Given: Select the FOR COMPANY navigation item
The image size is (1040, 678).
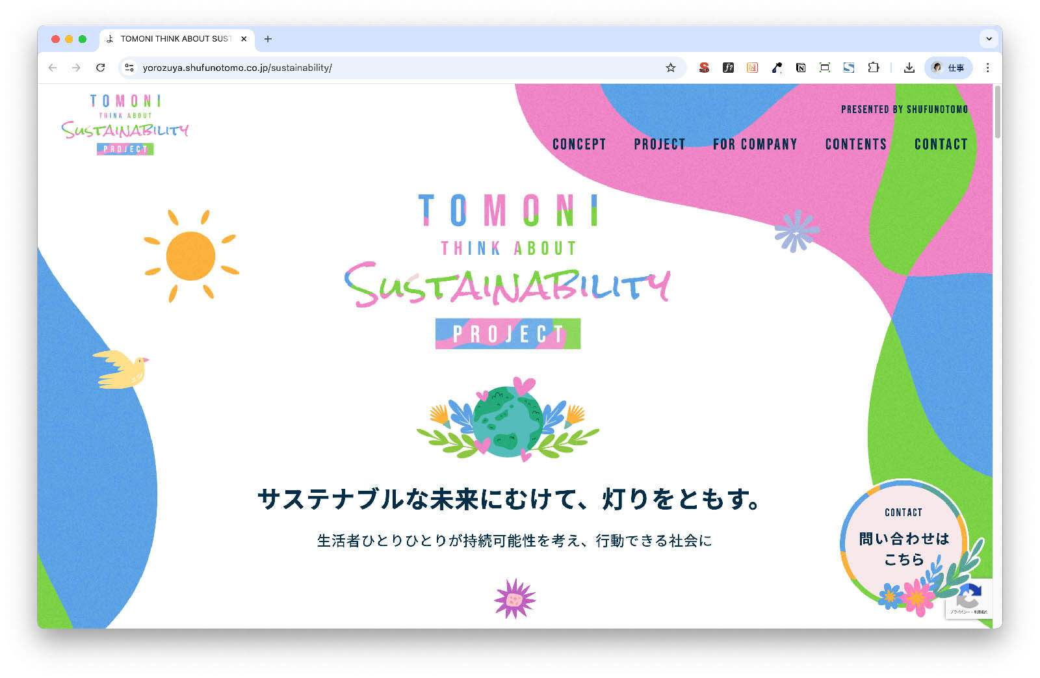Looking at the screenshot, I should point(755,144).
